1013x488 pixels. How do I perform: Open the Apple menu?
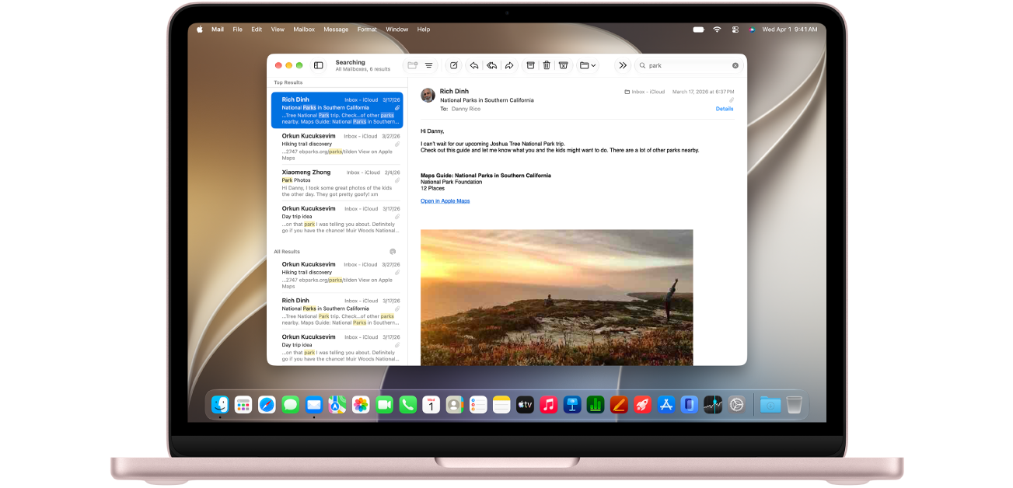pos(200,30)
